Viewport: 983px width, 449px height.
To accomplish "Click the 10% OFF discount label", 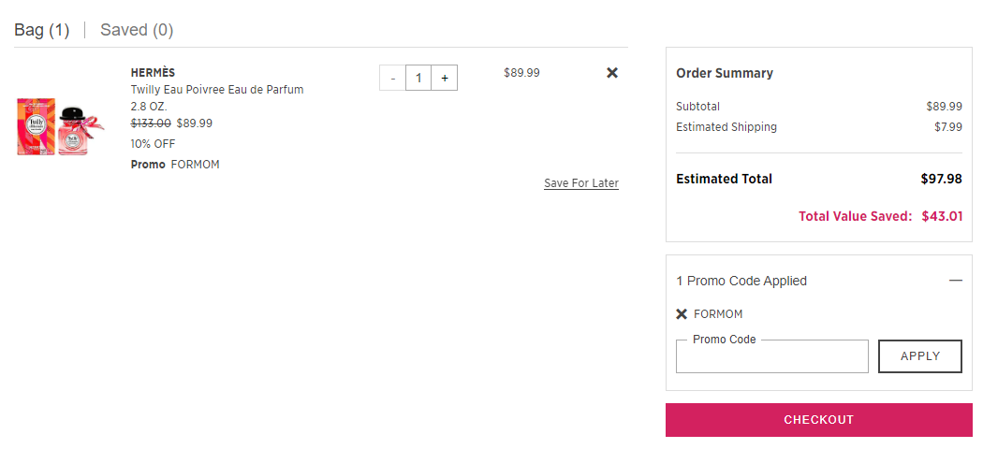I will coord(153,143).
